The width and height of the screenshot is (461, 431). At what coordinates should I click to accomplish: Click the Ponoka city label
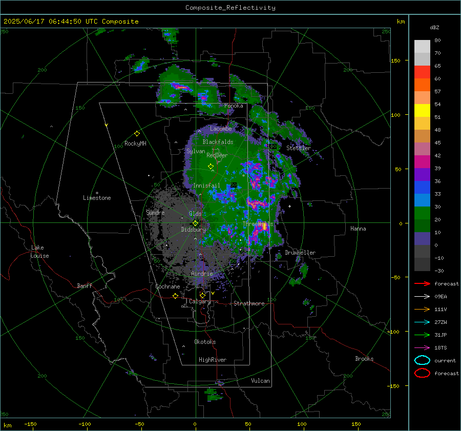[234, 106]
